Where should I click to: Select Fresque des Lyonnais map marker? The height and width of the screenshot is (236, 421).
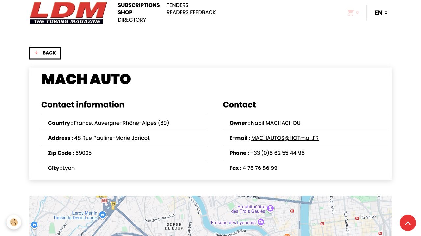click(261, 222)
